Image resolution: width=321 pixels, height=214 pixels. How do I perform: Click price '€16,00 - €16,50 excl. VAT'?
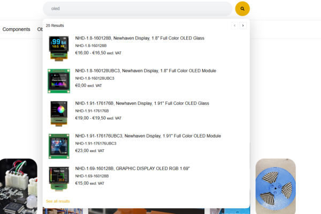[x=98, y=53]
